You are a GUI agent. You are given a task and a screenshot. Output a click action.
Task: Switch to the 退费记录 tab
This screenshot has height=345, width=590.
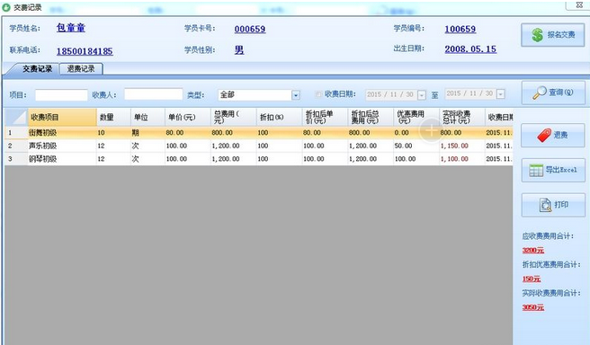81,69
